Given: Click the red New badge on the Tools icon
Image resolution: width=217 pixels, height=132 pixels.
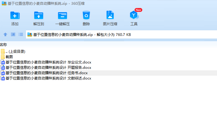Looking at the screenshot, I should click(138, 10).
